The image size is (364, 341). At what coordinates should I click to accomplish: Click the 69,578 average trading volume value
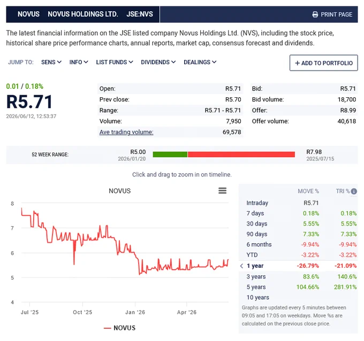232,132
